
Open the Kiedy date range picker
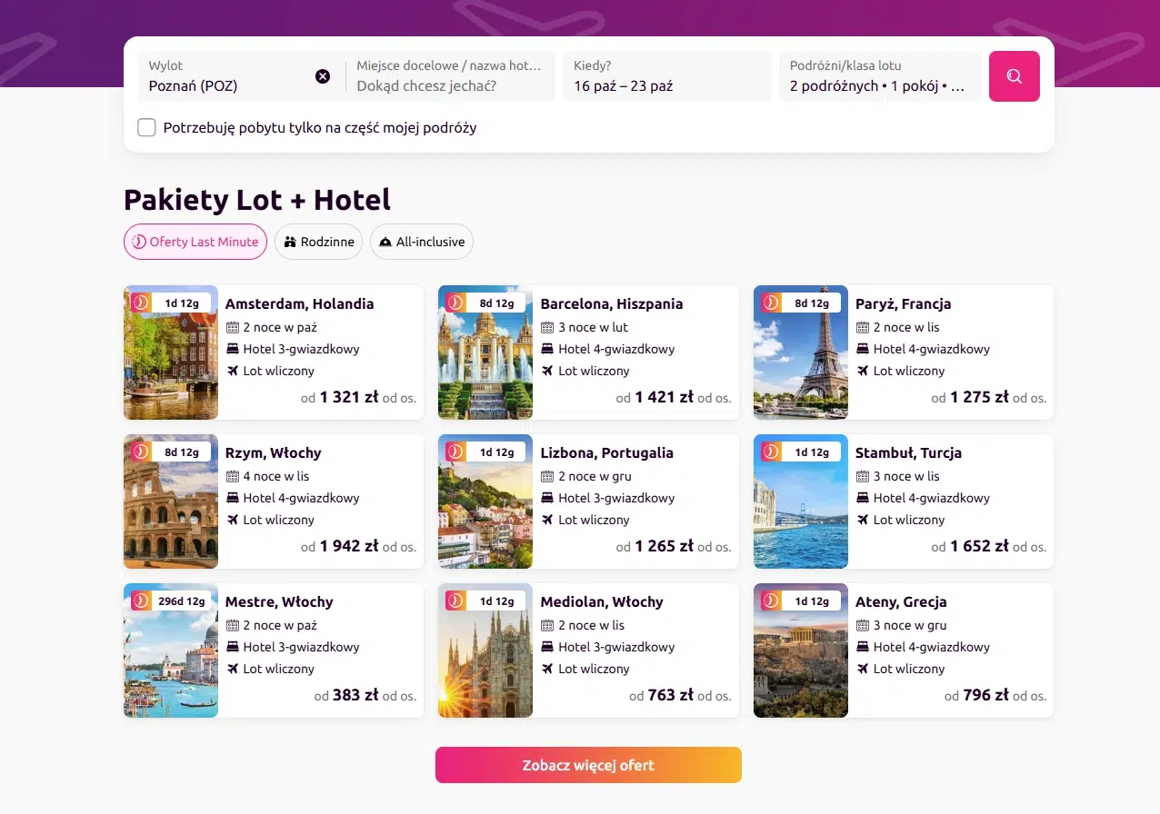click(667, 76)
